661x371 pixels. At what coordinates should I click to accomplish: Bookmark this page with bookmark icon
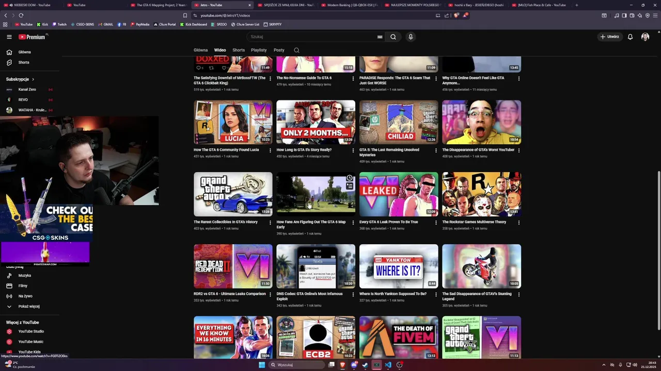(x=185, y=15)
